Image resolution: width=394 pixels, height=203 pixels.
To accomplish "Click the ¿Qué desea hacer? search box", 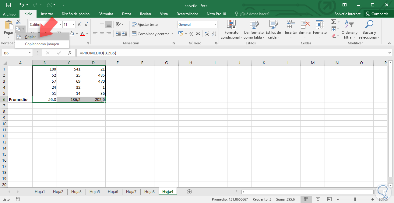I will [x=252, y=14].
